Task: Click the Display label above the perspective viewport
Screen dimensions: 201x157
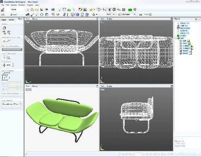Action: click(x=35, y=86)
